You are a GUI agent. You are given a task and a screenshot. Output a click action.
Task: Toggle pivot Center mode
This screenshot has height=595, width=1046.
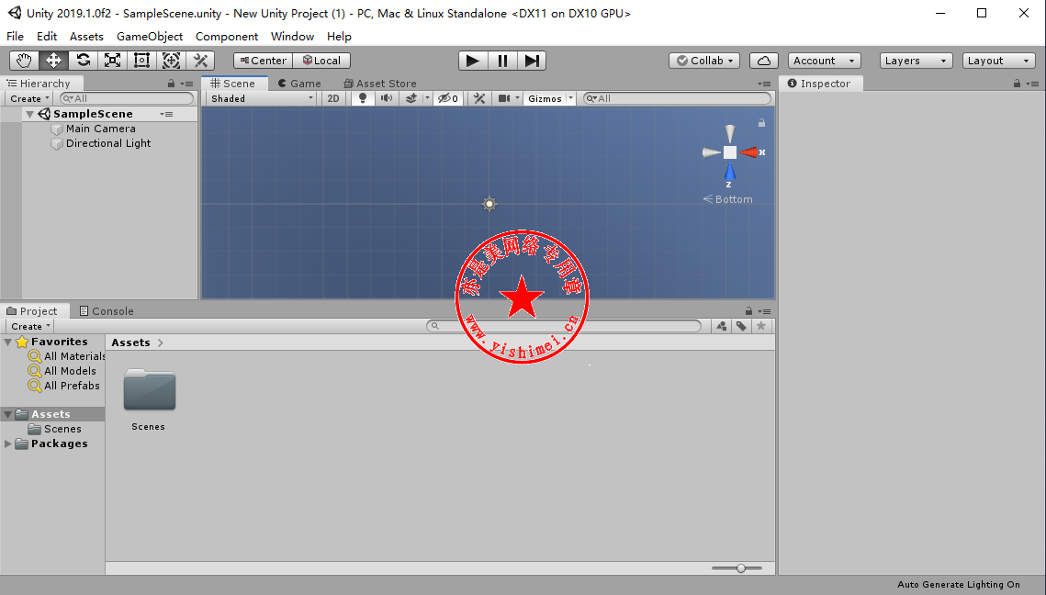point(263,61)
